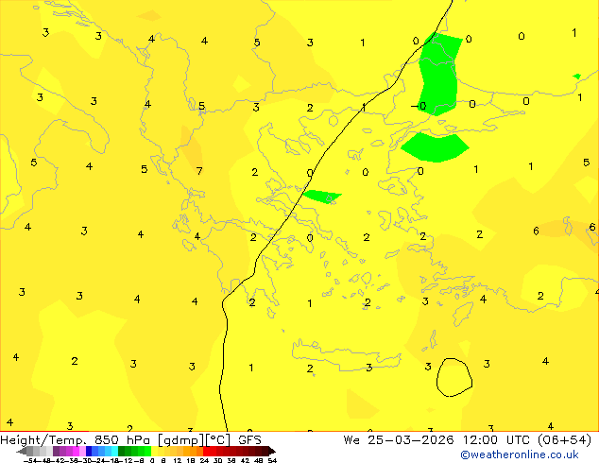
Task: Click the tiny green spot at right edge
Action: tap(576, 76)
